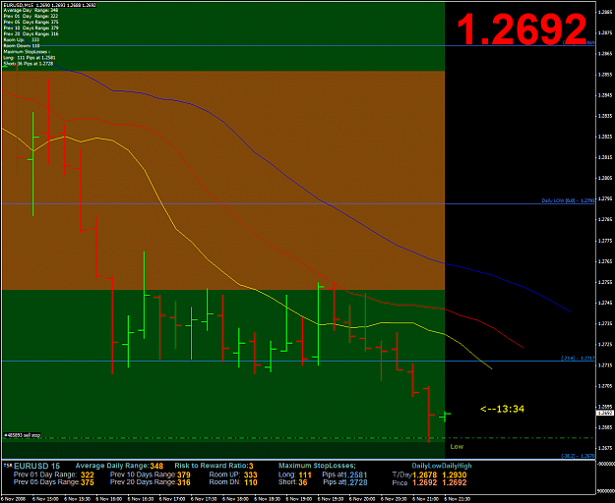Click the Price row value under DailyHigh
Image resolution: width=615 pixels, height=503 pixels.
pos(455,482)
